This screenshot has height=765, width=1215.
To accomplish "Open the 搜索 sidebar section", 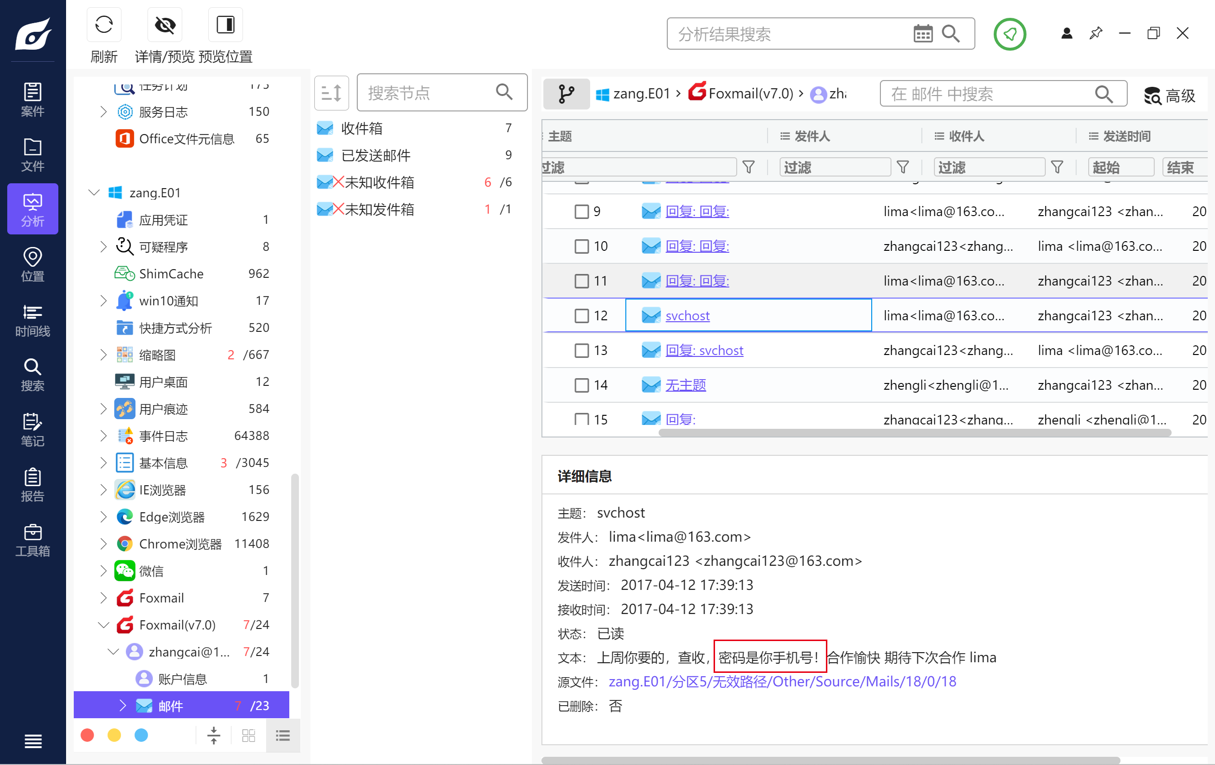I will [x=33, y=374].
